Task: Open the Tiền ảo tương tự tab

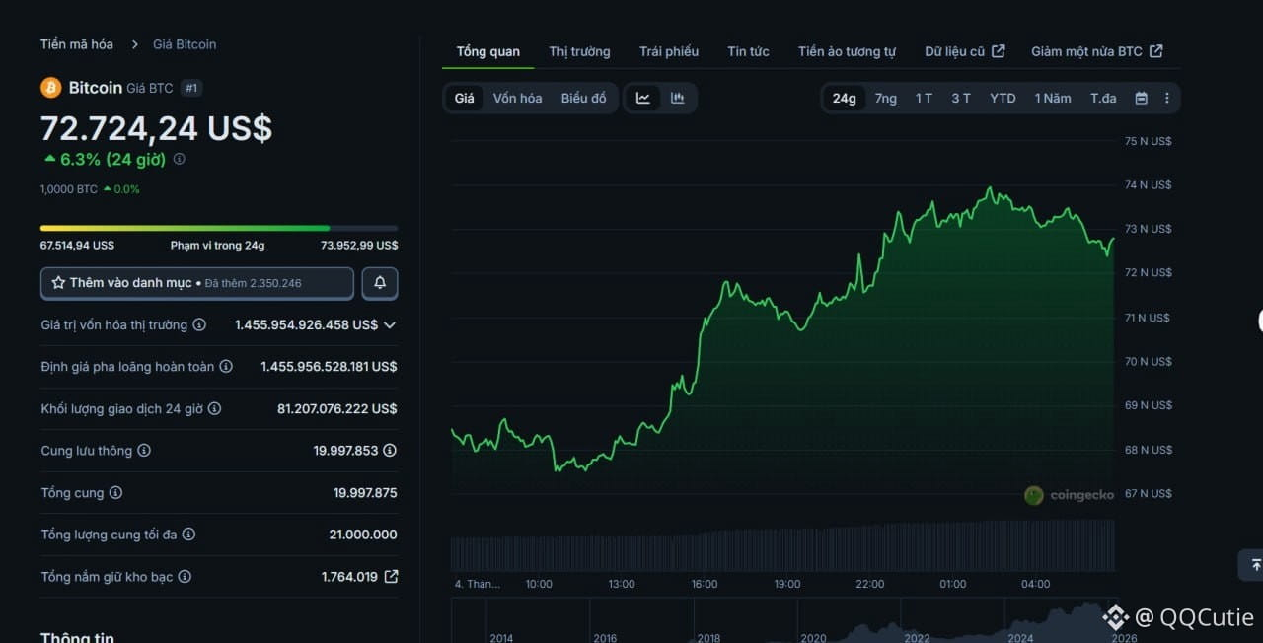Action: pos(848,51)
